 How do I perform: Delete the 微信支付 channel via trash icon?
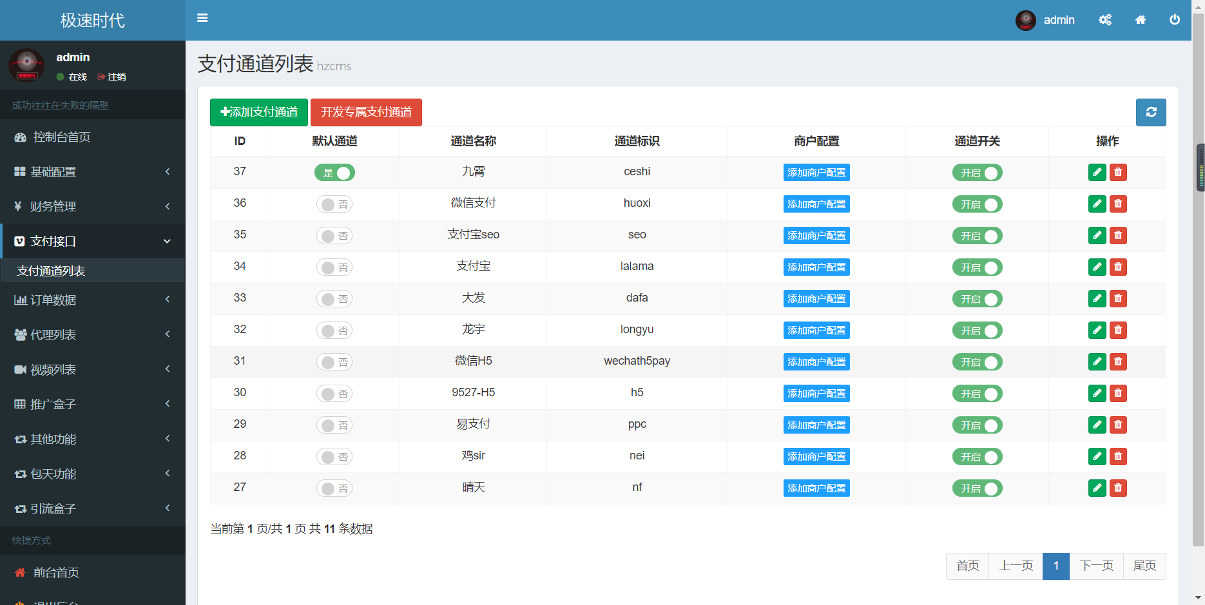coord(1118,204)
